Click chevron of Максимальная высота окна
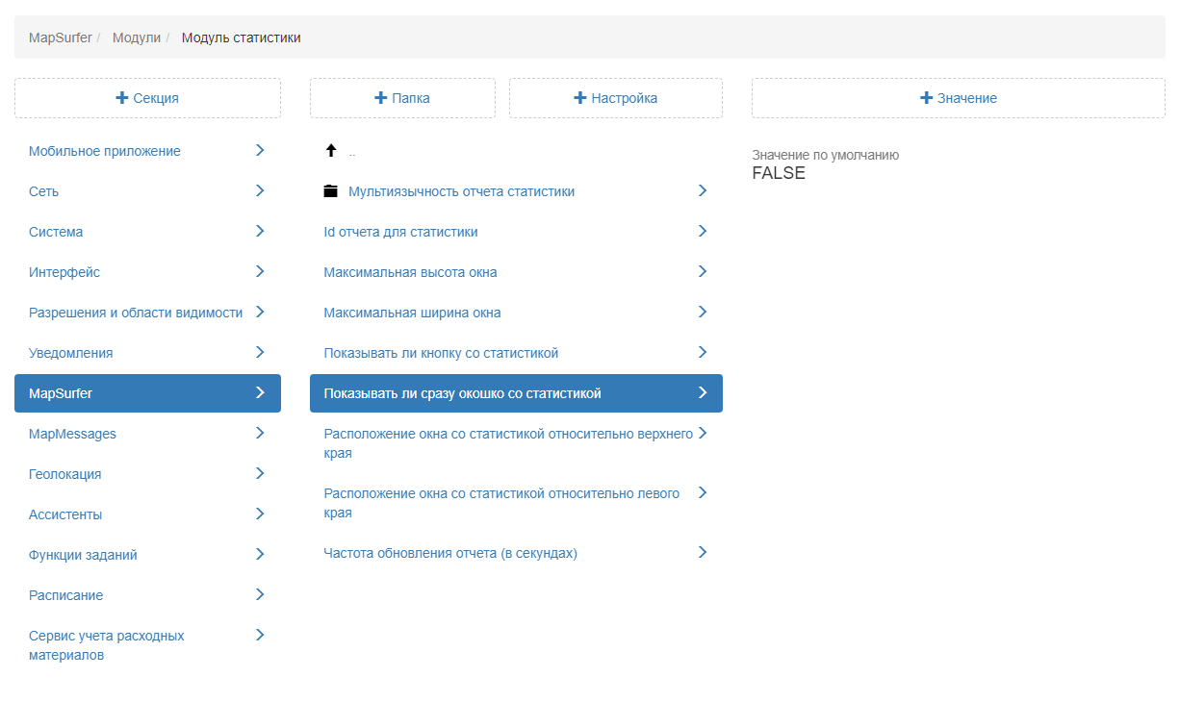The height and width of the screenshot is (702, 1180). click(703, 271)
